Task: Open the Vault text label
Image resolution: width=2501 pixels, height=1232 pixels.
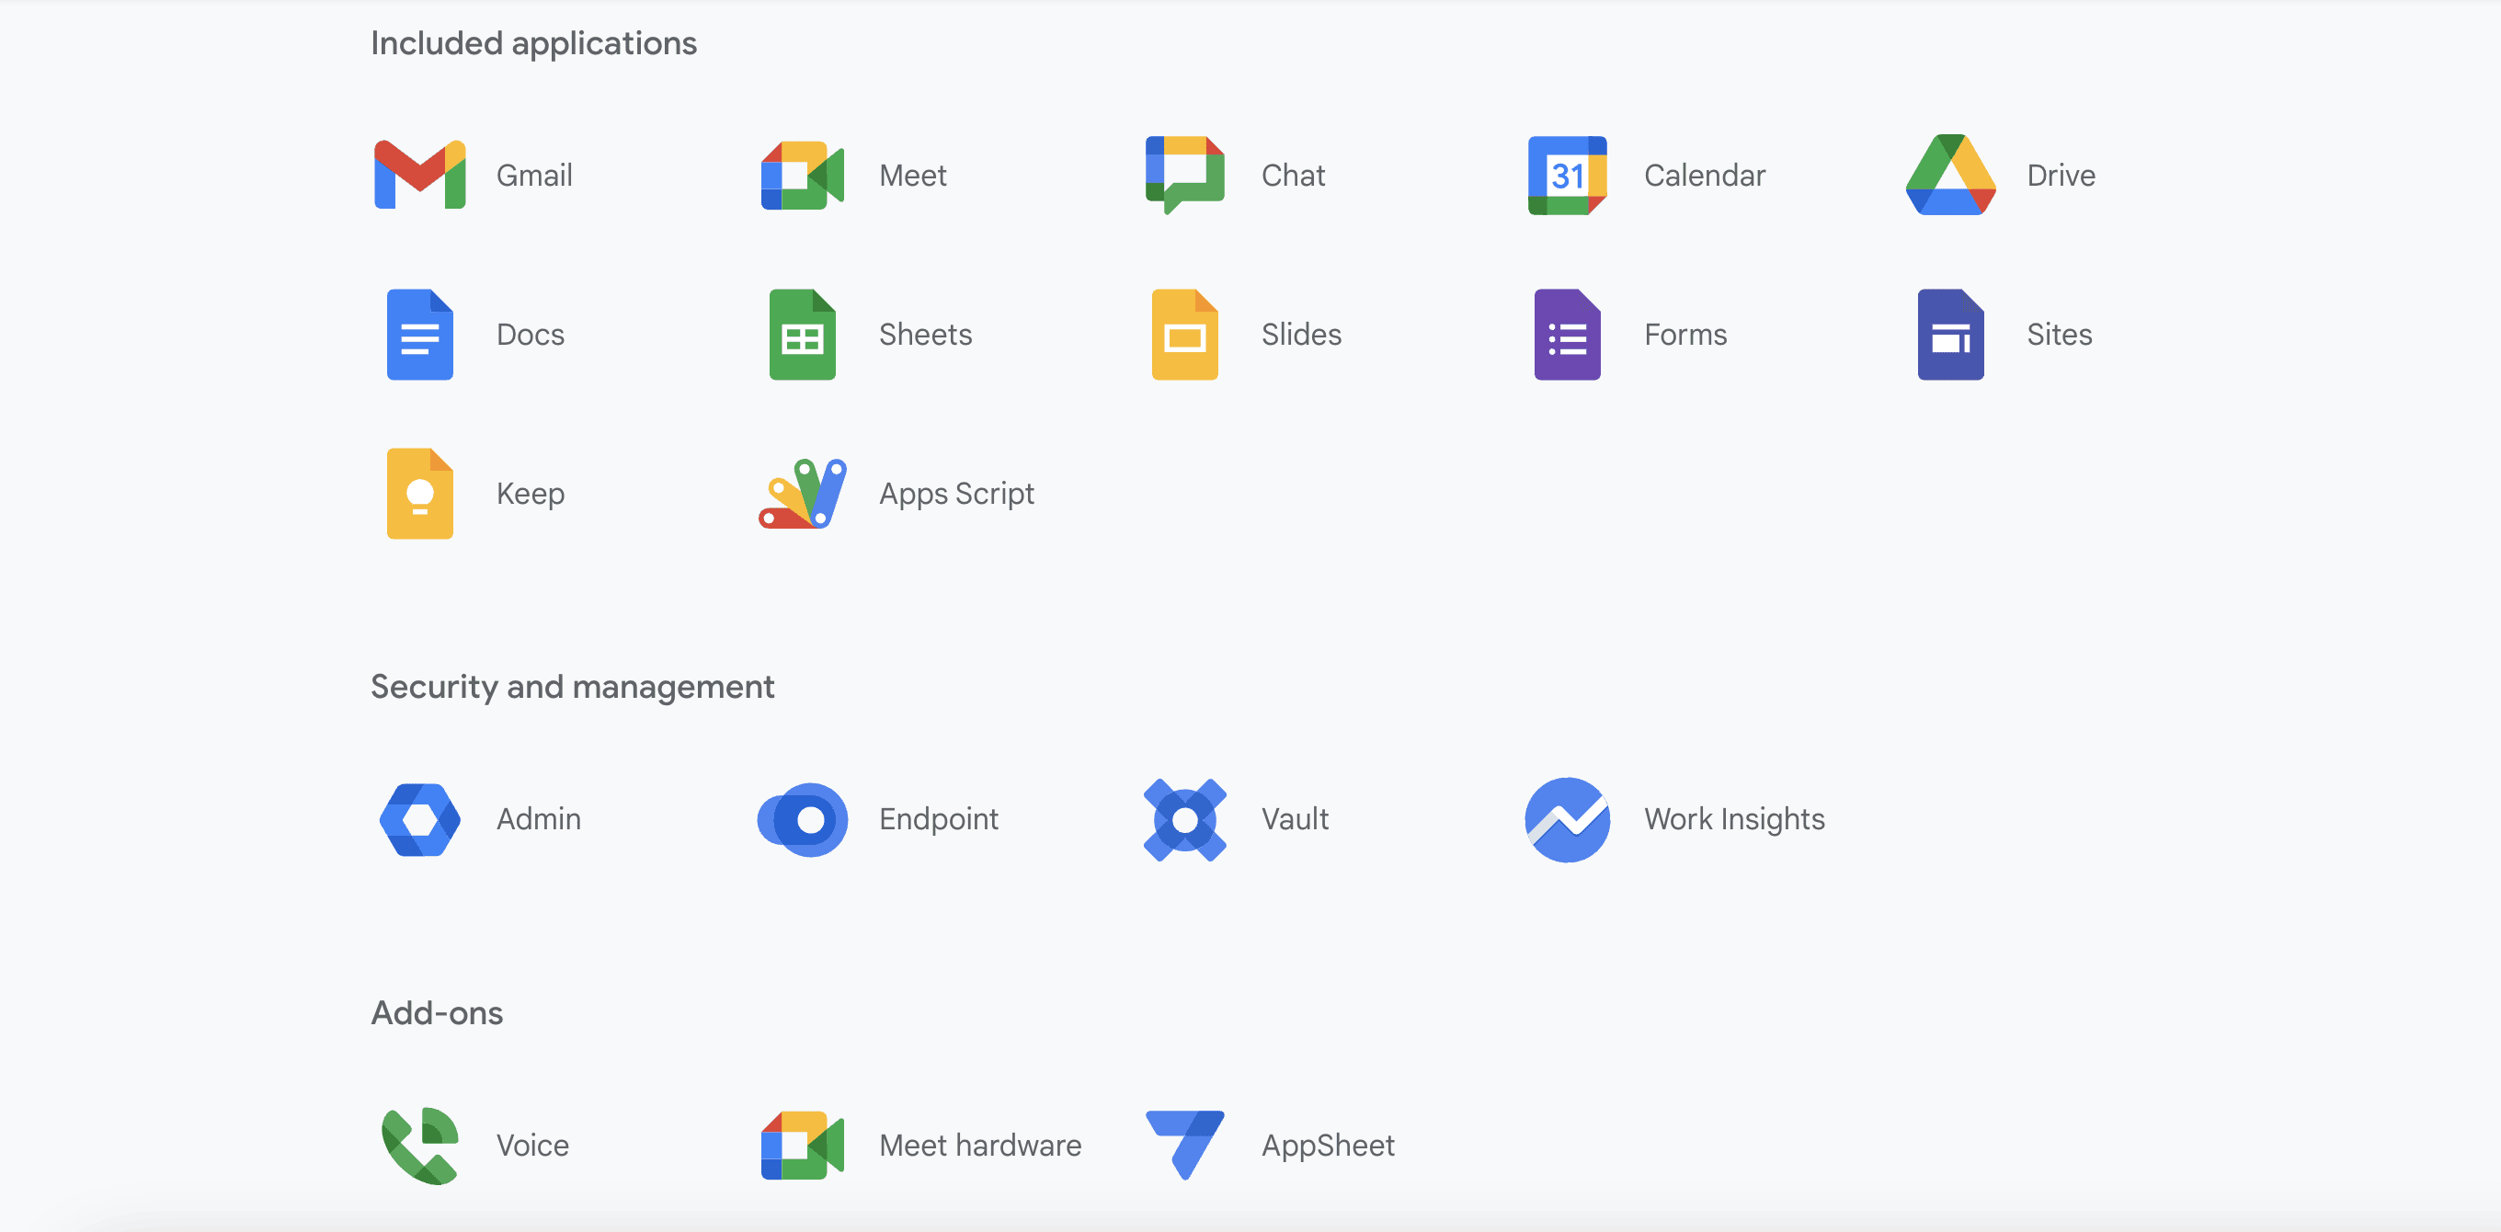Action: [1296, 819]
